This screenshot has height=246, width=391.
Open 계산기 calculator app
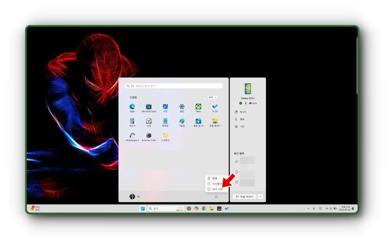click(x=132, y=122)
